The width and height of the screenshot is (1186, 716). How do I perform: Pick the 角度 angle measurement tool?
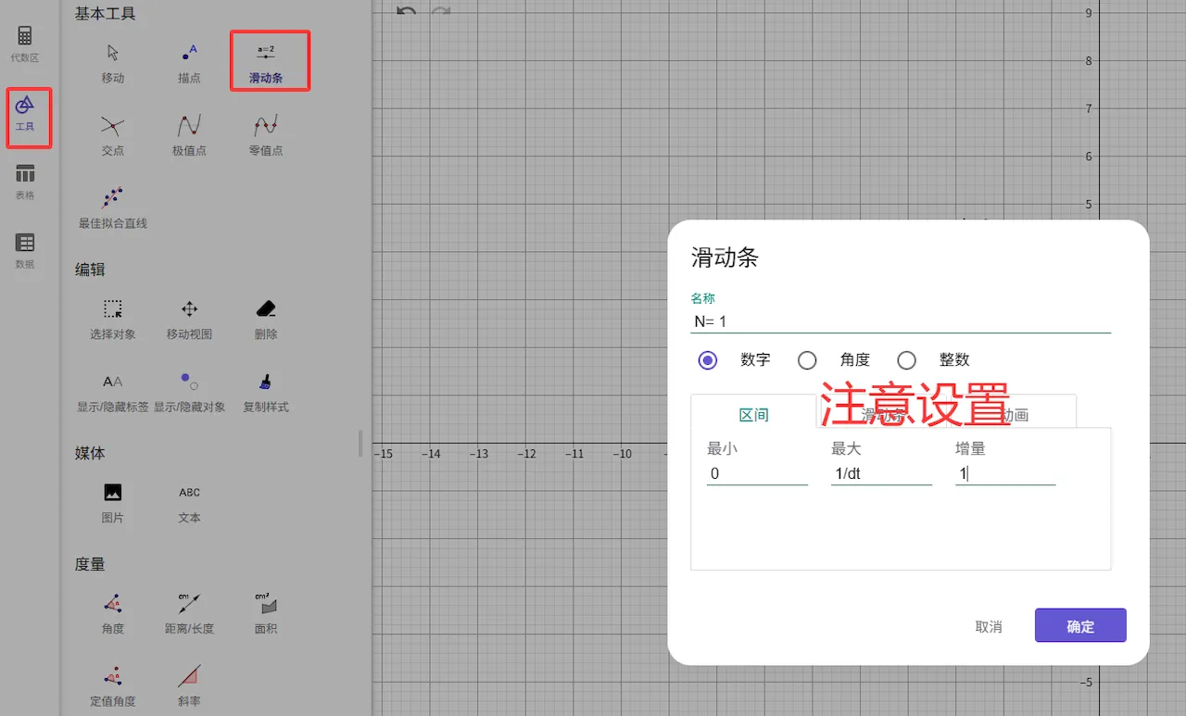[x=112, y=612]
